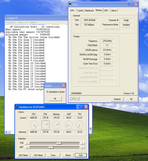Click the AGP slider left arrow

click(x=27, y=147)
